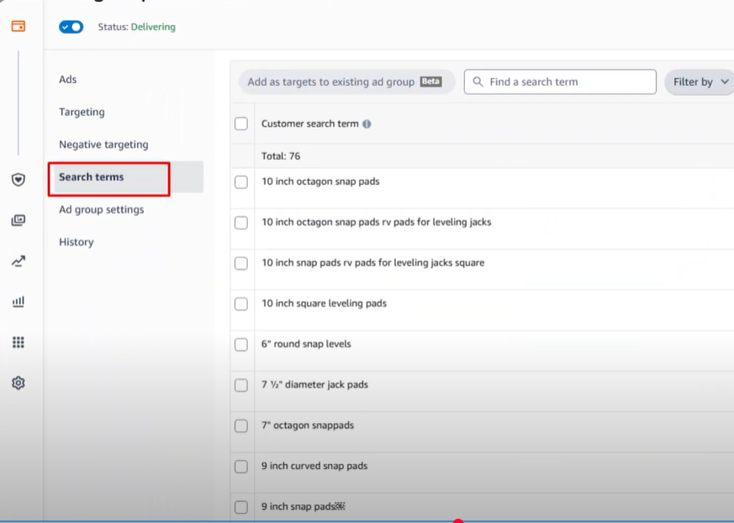Open the History section
734x523 pixels.
pyautogui.click(x=76, y=241)
